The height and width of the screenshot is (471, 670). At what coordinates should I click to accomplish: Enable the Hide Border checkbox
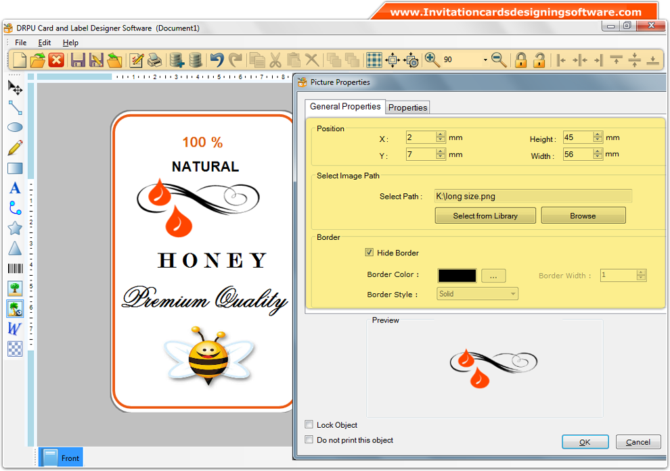370,252
